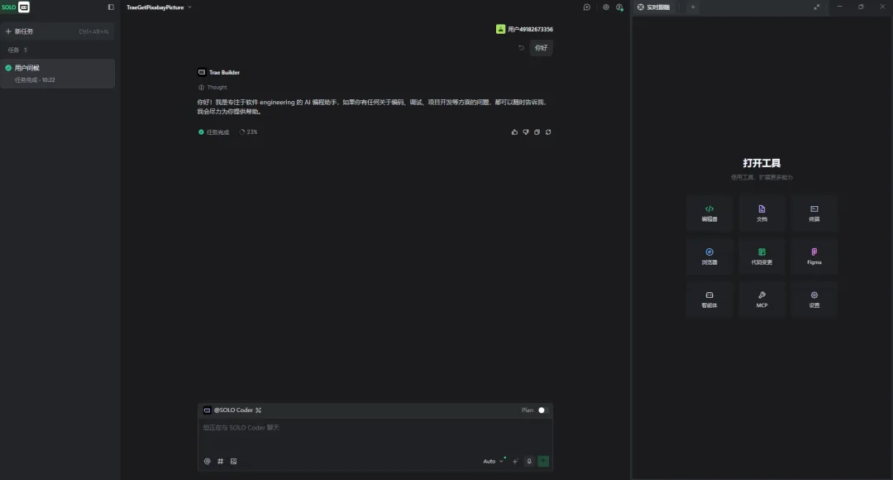Open new chat icon in top bar
The height and width of the screenshot is (480, 893).
click(586, 7)
